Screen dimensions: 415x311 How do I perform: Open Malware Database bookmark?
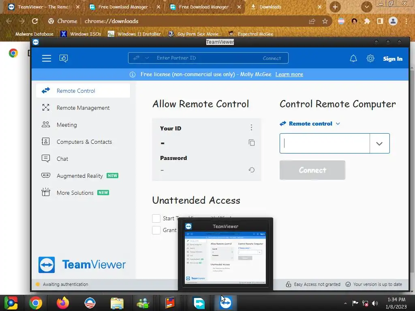tap(34, 34)
